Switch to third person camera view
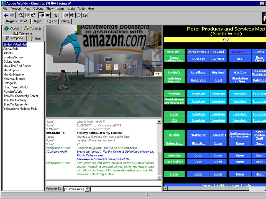Screen dimensions: 266x199 [x=48, y=15]
